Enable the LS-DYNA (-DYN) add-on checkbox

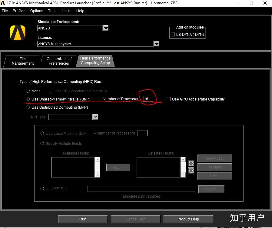tap(173, 34)
